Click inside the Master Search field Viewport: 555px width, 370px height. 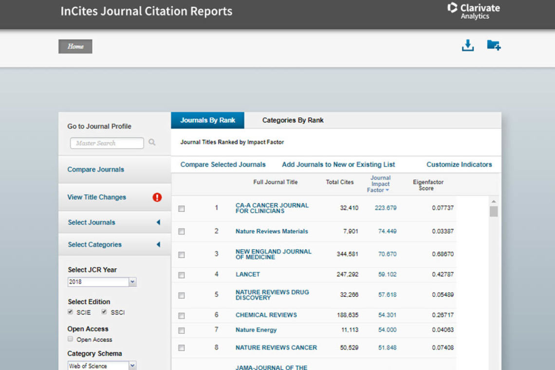pyautogui.click(x=106, y=143)
